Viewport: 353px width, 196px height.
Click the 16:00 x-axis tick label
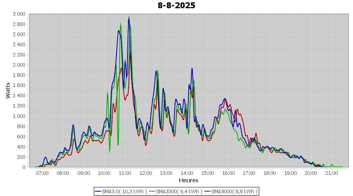[228, 173]
